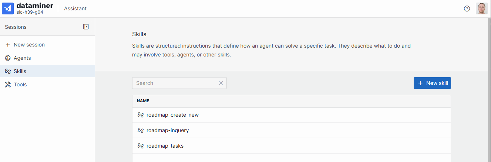This screenshot has width=491, height=162.
Task: Click the skill icon beside roadmap-tasks
Action: [141, 146]
